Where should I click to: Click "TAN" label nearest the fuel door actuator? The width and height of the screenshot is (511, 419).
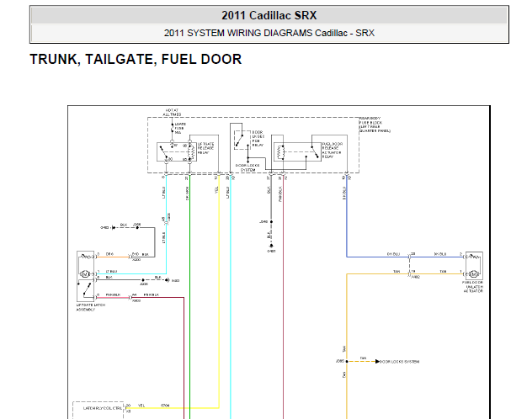coord(443,271)
